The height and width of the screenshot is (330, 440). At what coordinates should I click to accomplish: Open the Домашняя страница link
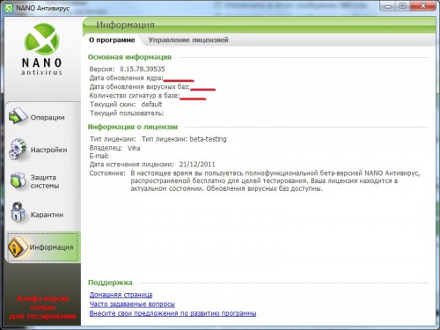click(x=121, y=295)
